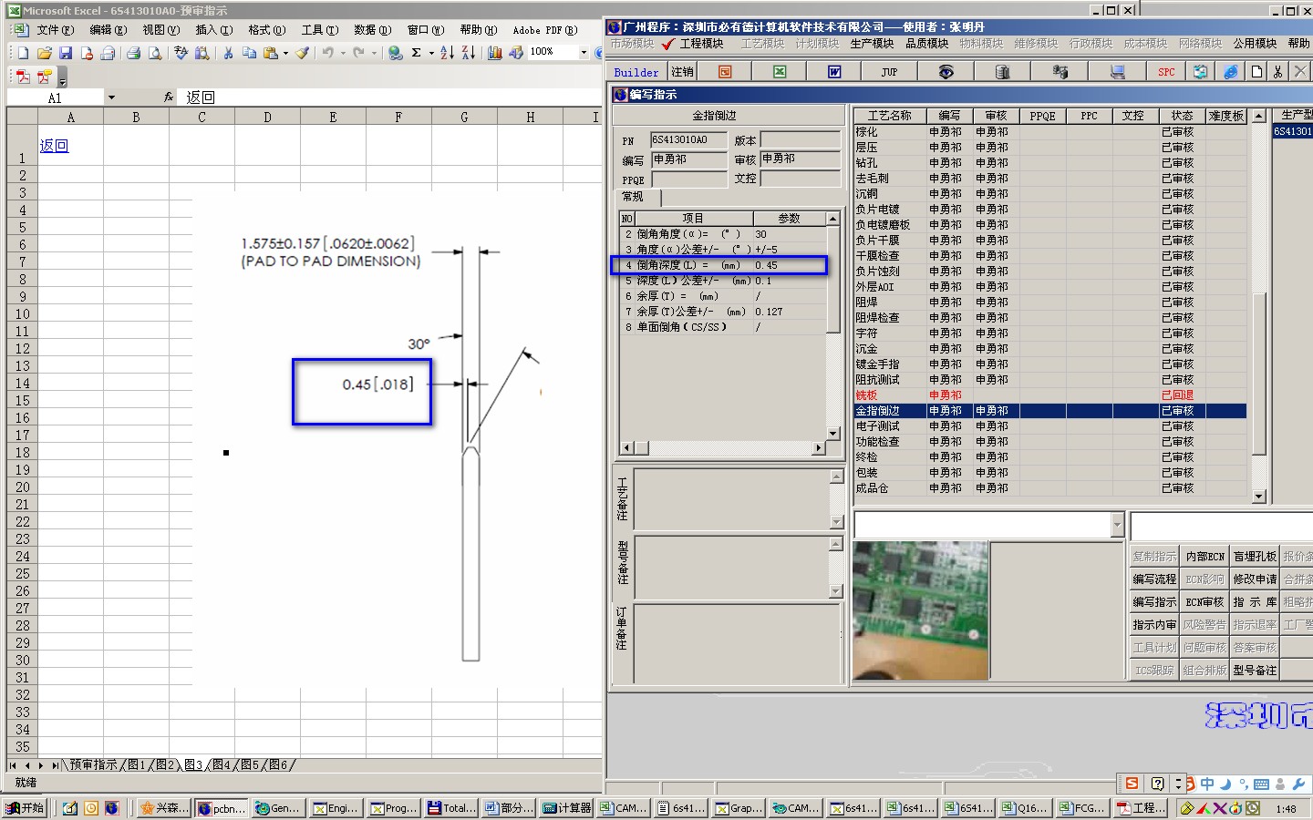The image size is (1313, 820).
Task: Click the Print Preview icon in Excel
Action: click(x=155, y=53)
